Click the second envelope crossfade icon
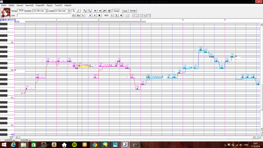This screenshot has height=148, width=263. click(137, 16)
